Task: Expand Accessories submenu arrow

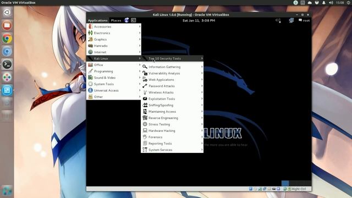Action: (140, 26)
